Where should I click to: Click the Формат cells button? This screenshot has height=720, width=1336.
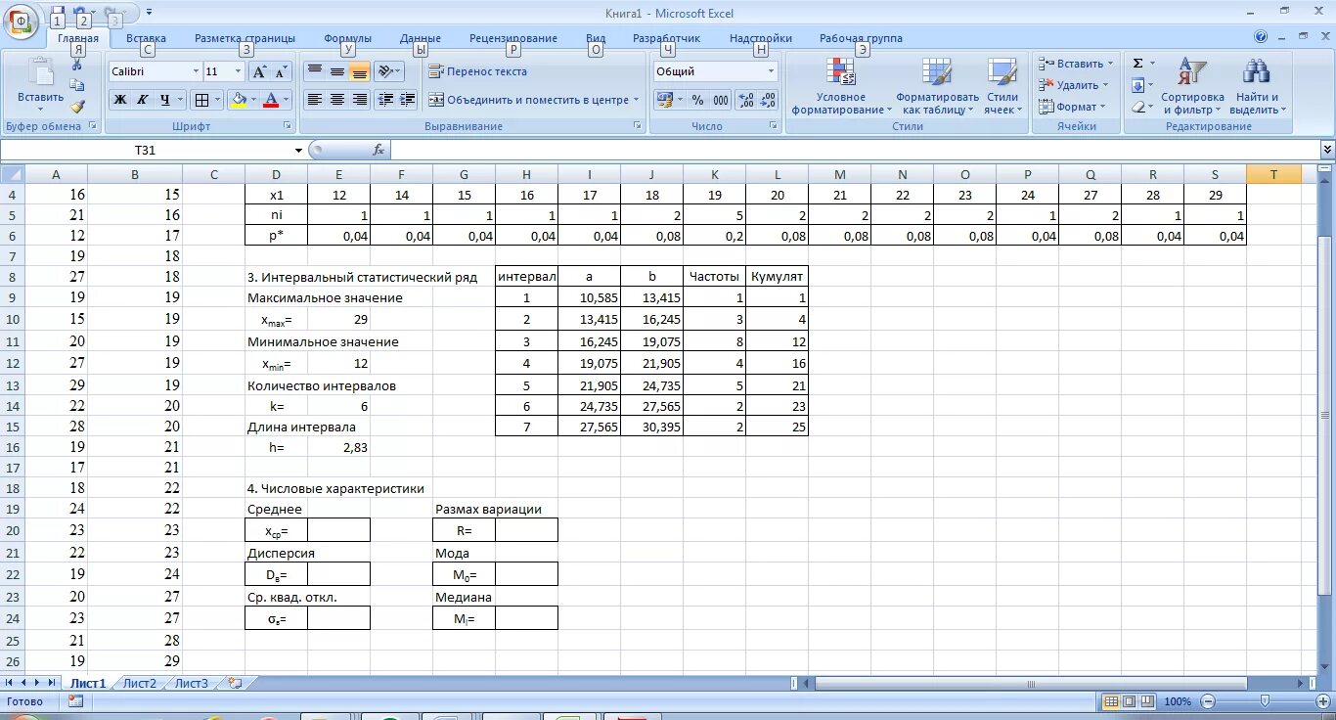tap(1073, 107)
